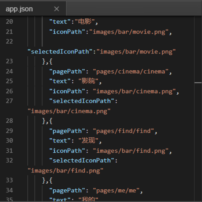Click the "发现" text value
The height and width of the screenshot is (202, 202).
pyautogui.click(x=89, y=140)
